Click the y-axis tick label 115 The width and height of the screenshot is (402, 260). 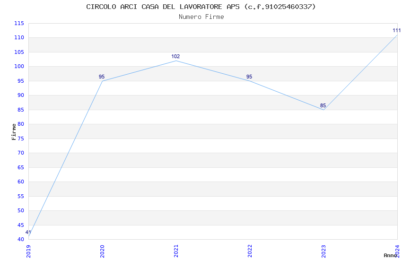click(19, 23)
